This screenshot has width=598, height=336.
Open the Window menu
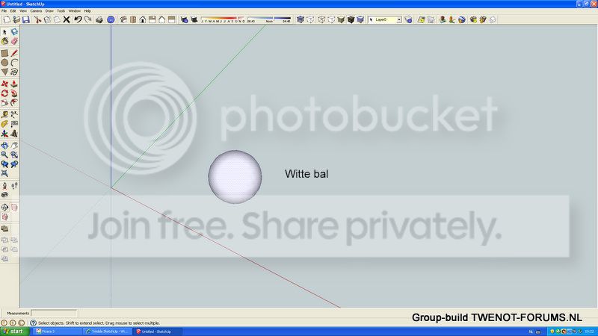tap(74, 11)
